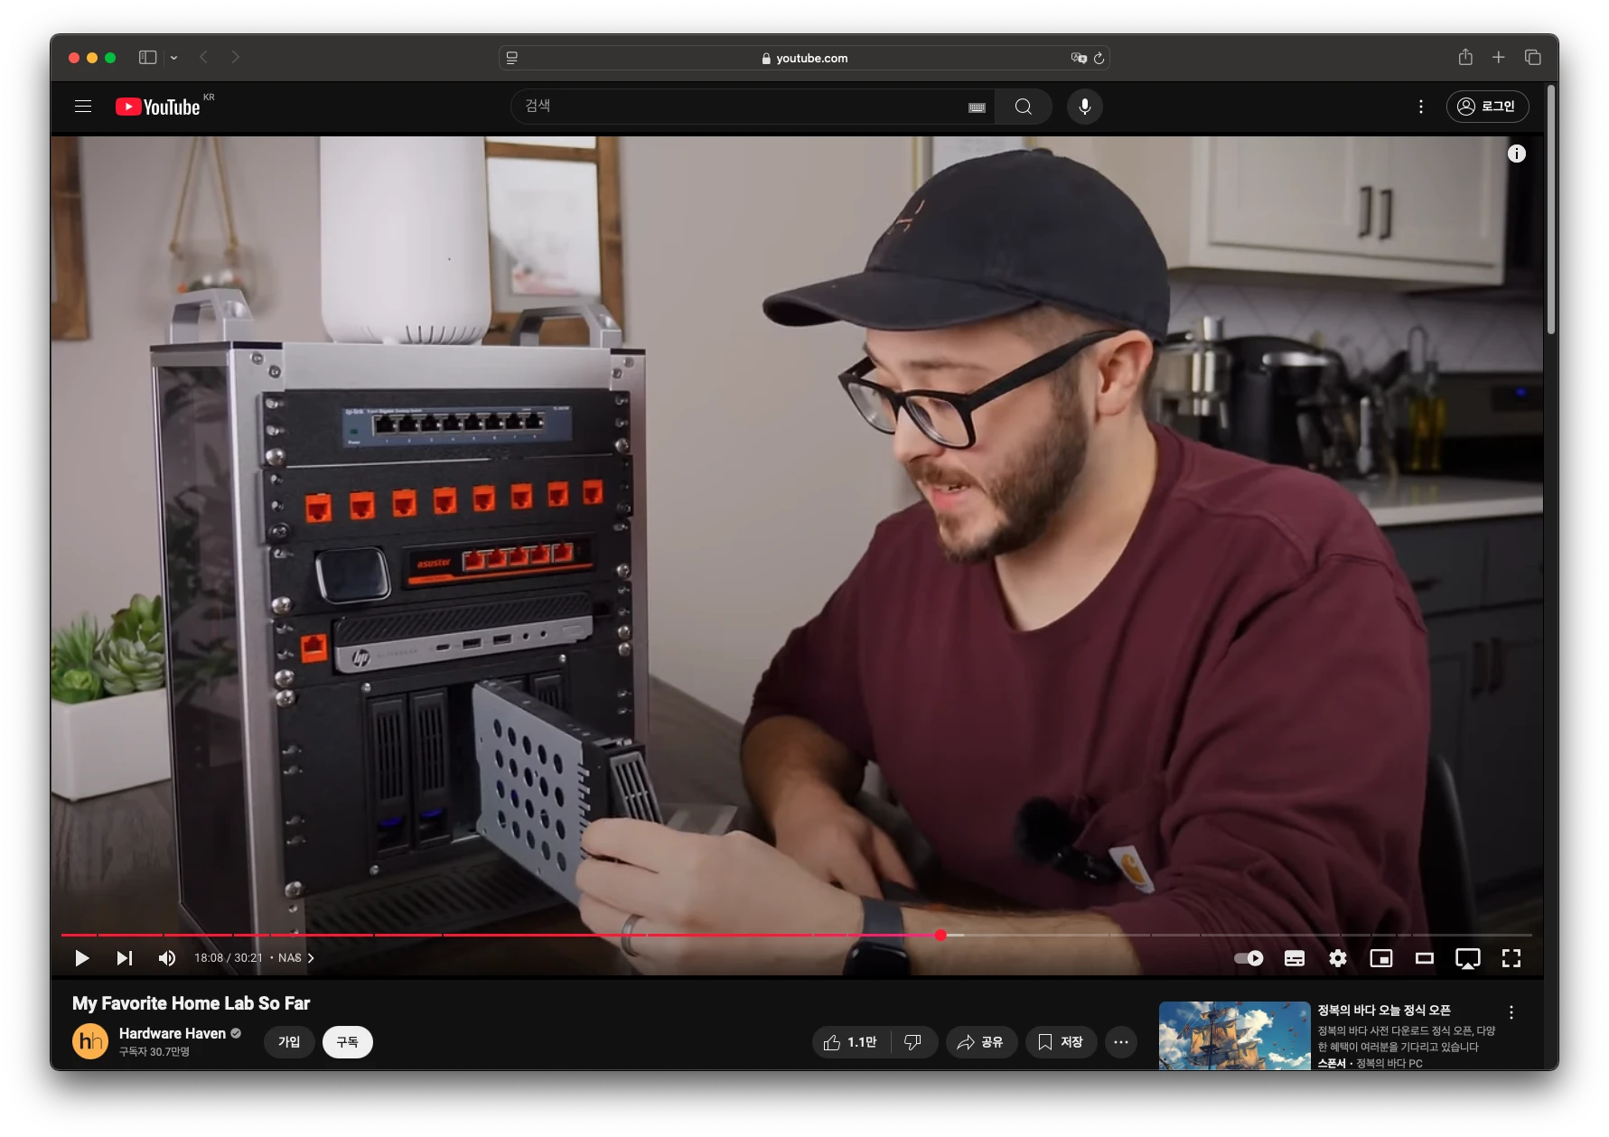Dislike the video with the thumbs down
The height and width of the screenshot is (1137, 1609).
(x=913, y=1041)
